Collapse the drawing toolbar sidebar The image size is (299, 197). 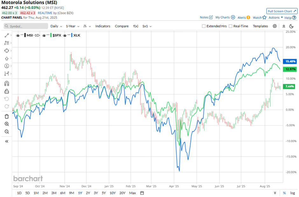(6, 141)
